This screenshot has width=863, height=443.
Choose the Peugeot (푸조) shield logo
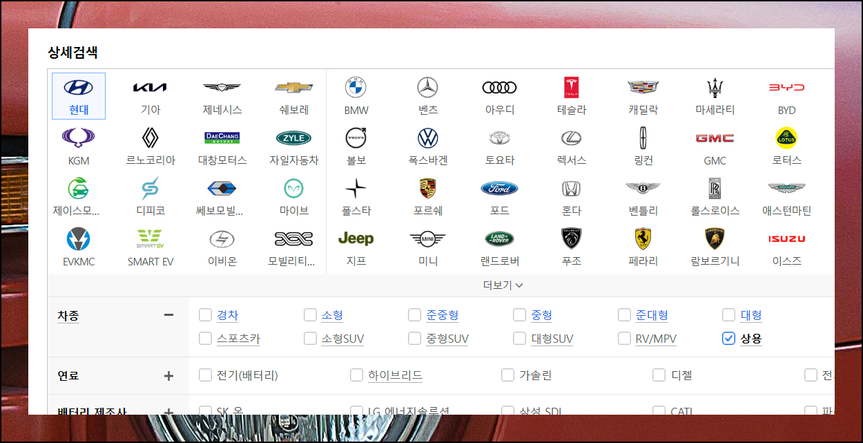(x=571, y=238)
